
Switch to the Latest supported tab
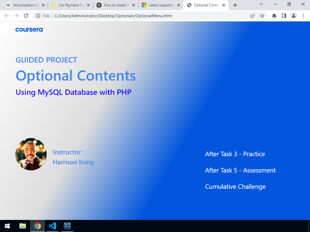coord(161,5)
